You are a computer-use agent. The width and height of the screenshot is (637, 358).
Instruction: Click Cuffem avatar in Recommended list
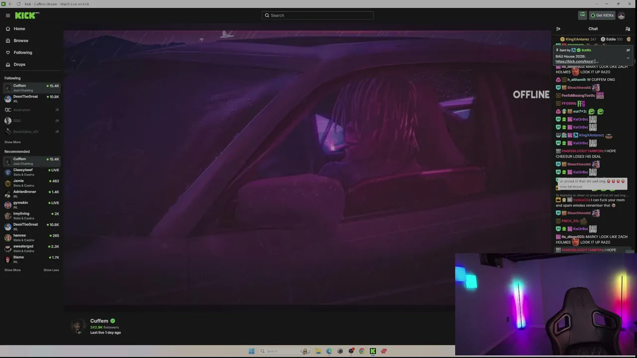(x=7, y=161)
